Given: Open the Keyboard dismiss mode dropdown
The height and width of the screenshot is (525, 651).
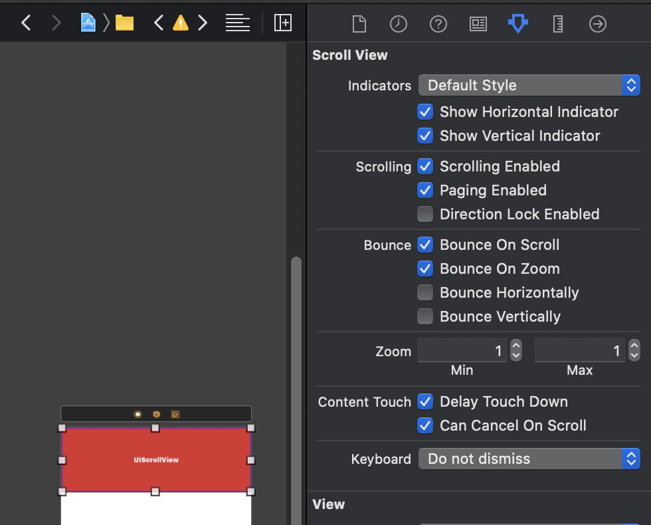Looking at the screenshot, I should pos(528,459).
